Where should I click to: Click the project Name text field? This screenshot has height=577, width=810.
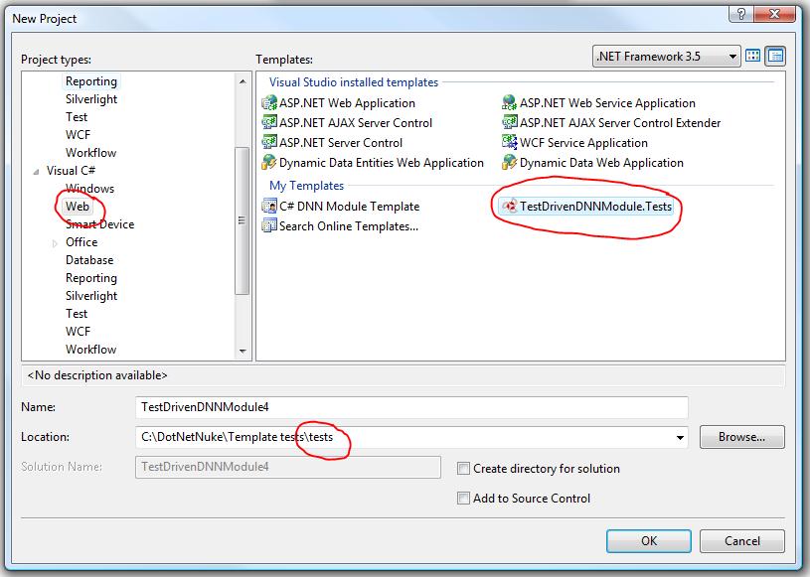pyautogui.click(x=410, y=407)
